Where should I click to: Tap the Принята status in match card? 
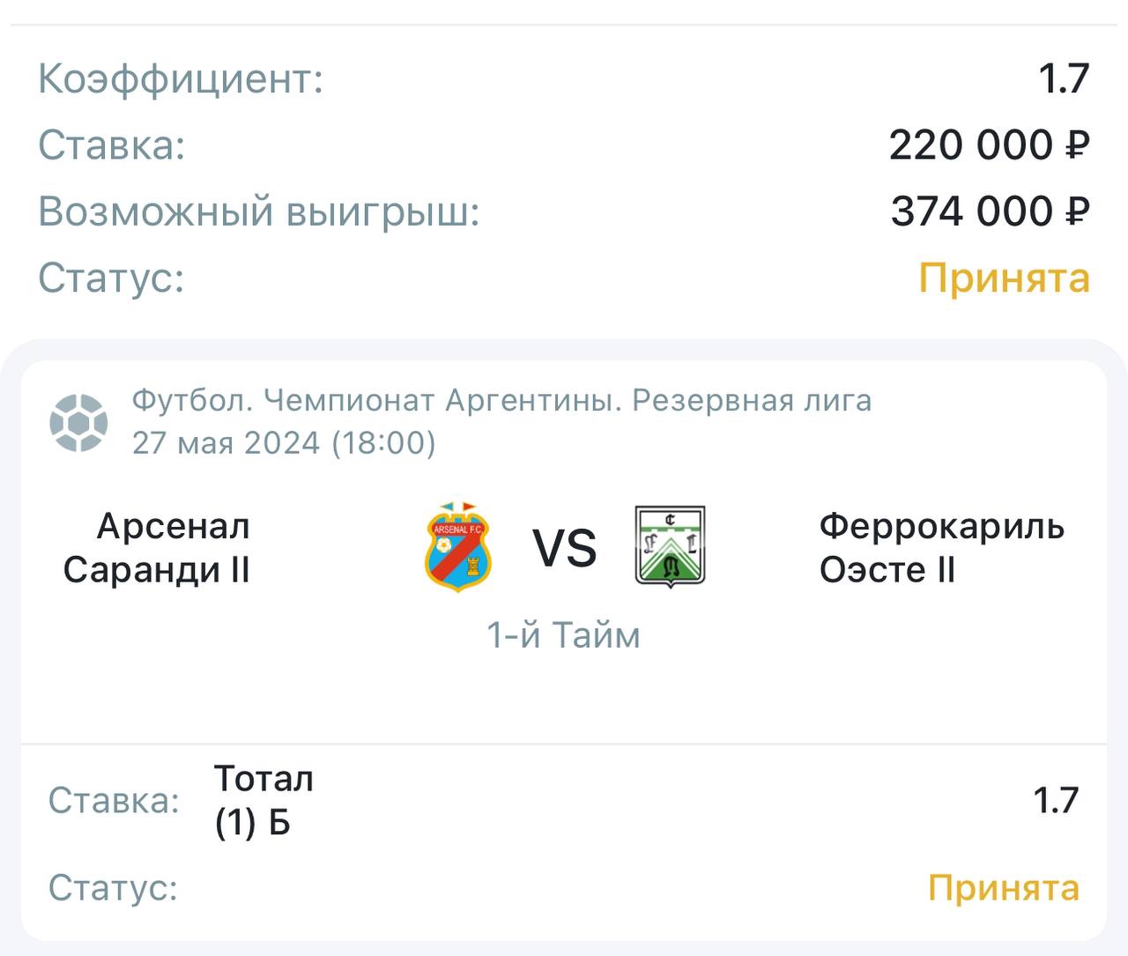1003,887
